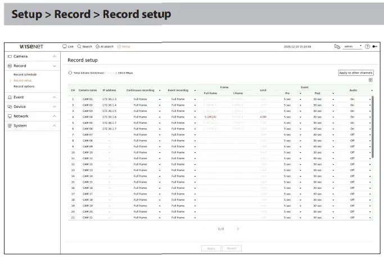Expand the Network sidebar section
Viewport: 384px width, 257px height.
(x=55, y=116)
